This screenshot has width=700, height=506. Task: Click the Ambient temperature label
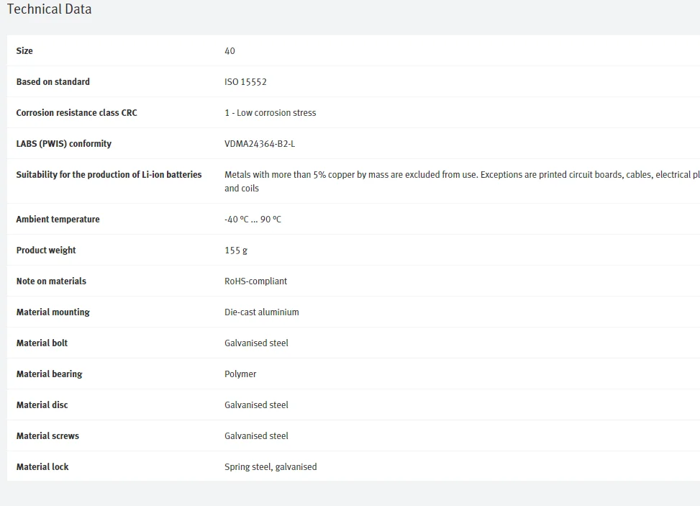tap(58, 220)
